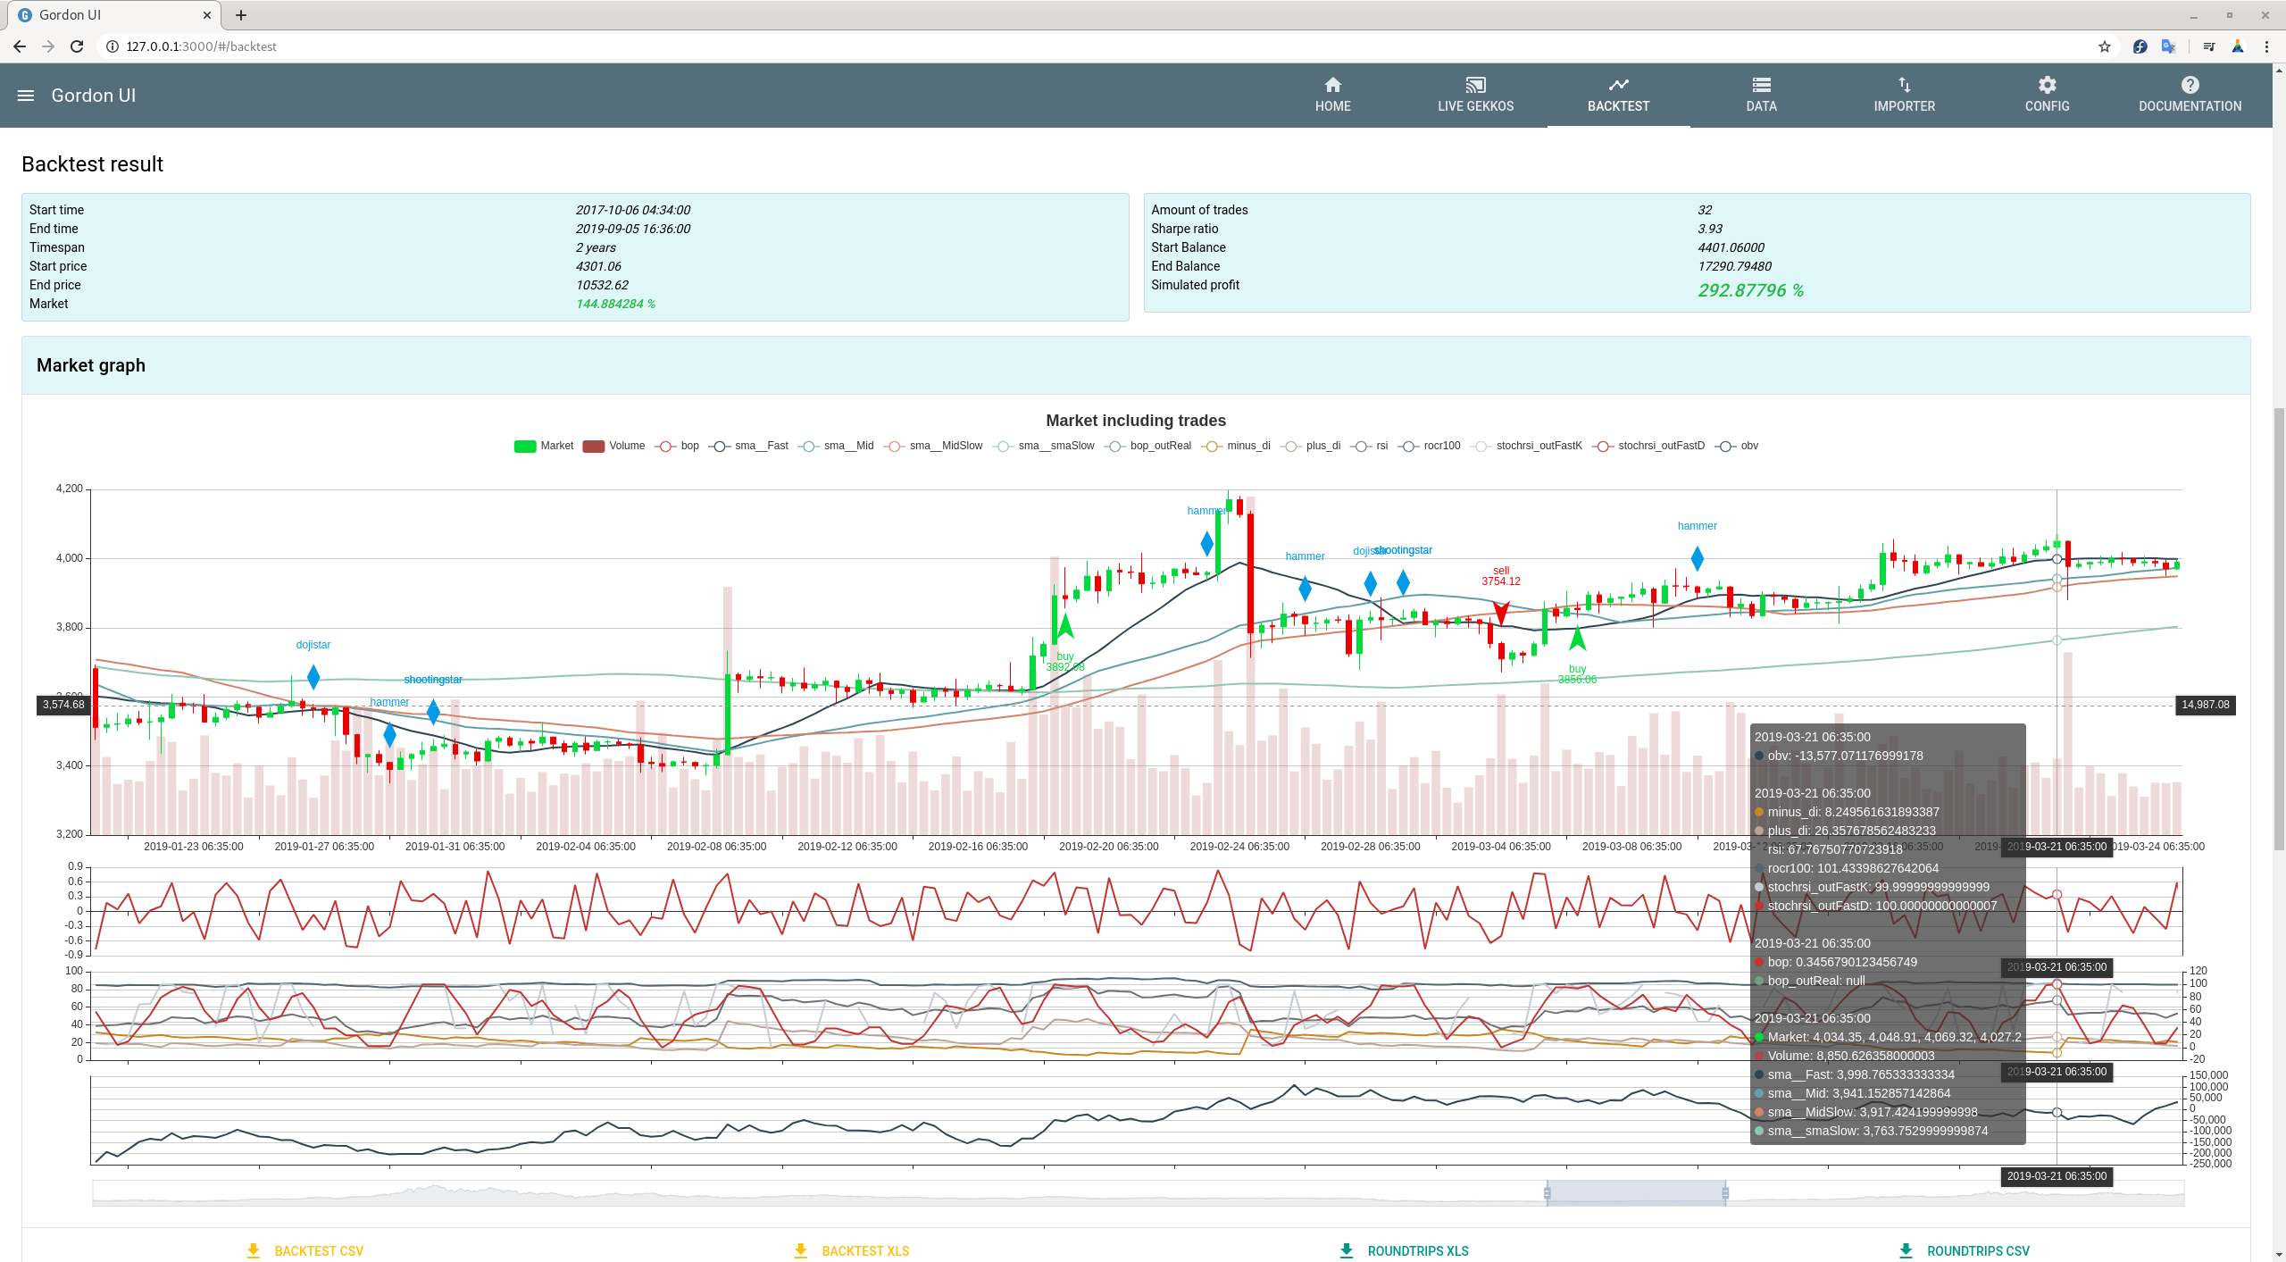Click the chart zoom slider window
The height and width of the screenshot is (1262, 2286).
[x=1636, y=1193]
